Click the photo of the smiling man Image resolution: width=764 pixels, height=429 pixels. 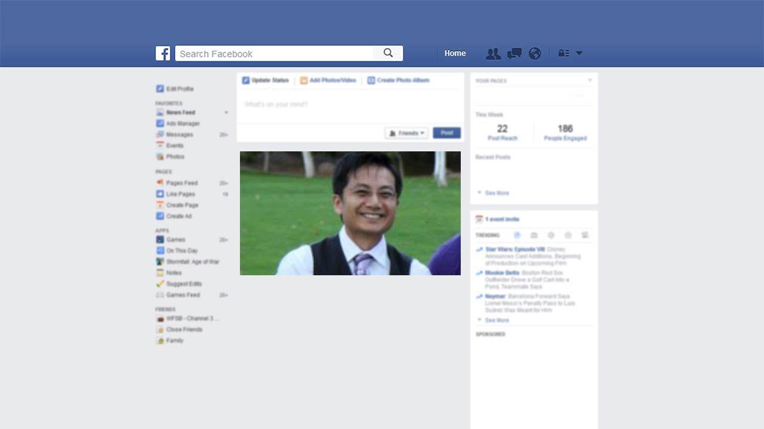pos(350,213)
